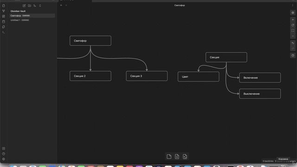Undo the last canvas action
Image resolution: width=297 pixels, height=167 pixels.
coord(293,43)
